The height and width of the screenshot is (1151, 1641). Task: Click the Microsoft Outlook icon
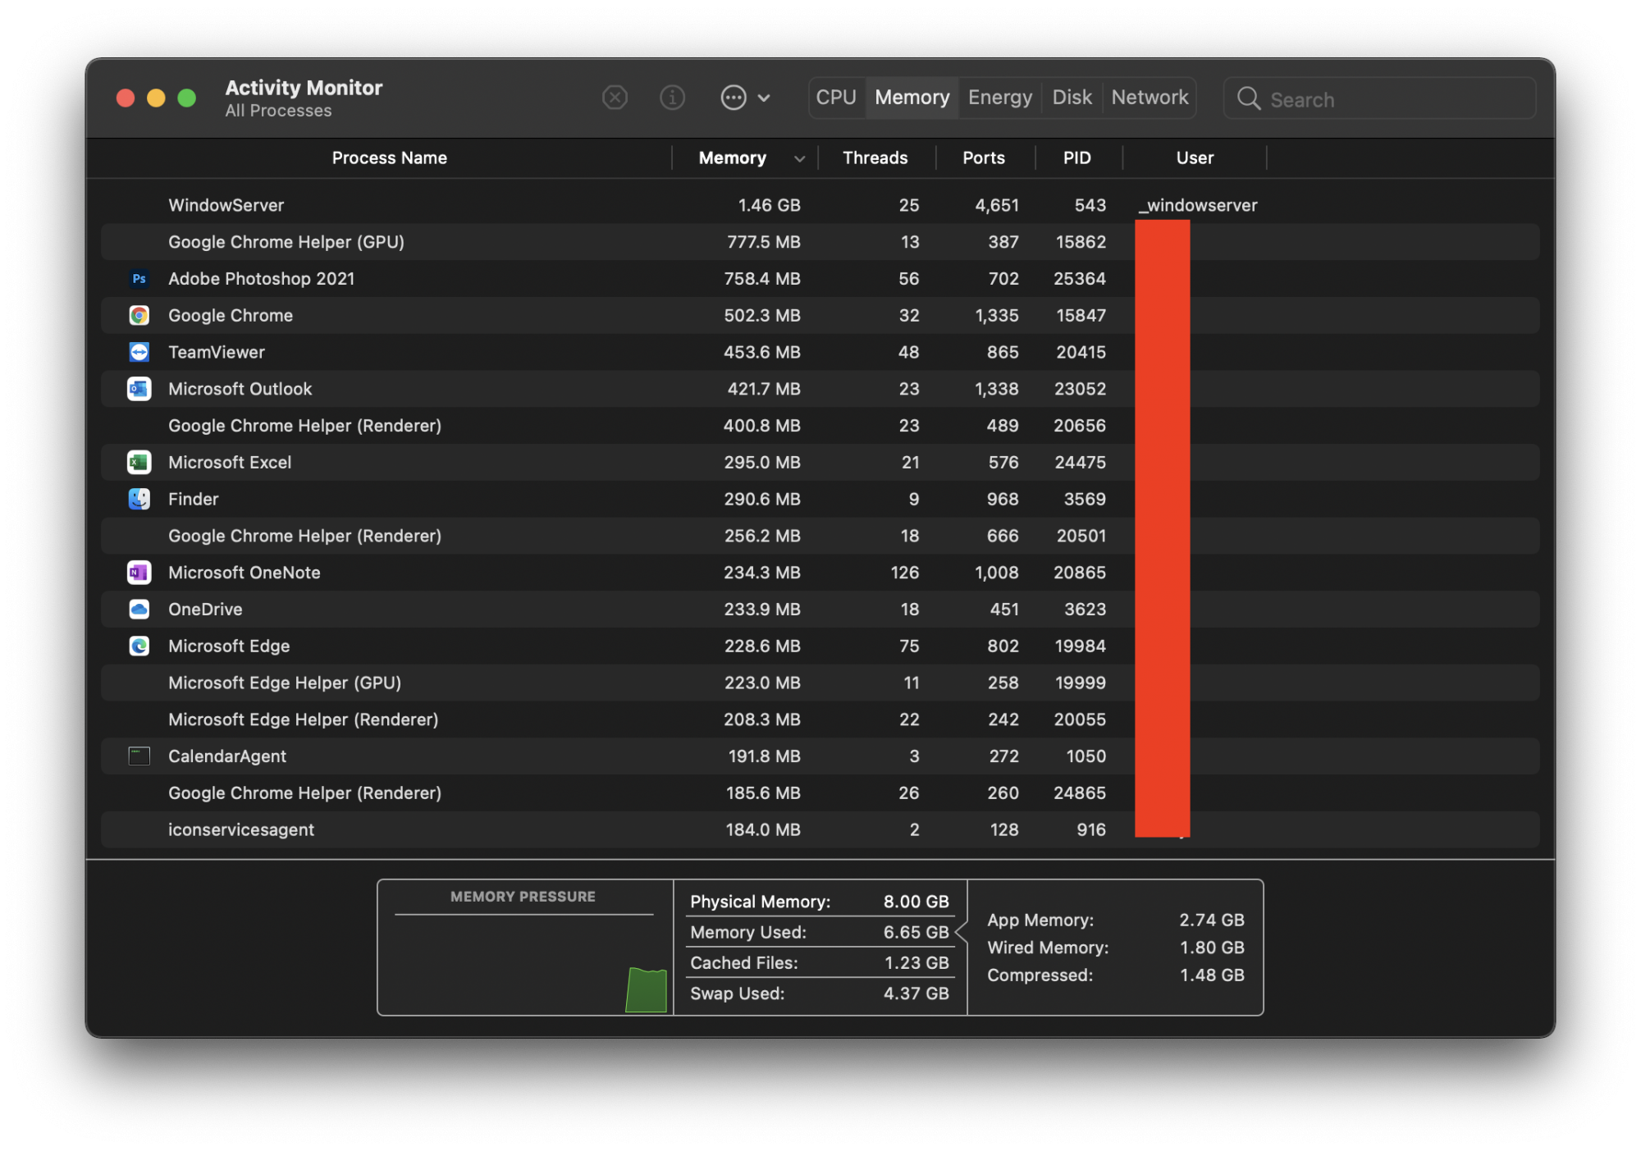tap(139, 389)
